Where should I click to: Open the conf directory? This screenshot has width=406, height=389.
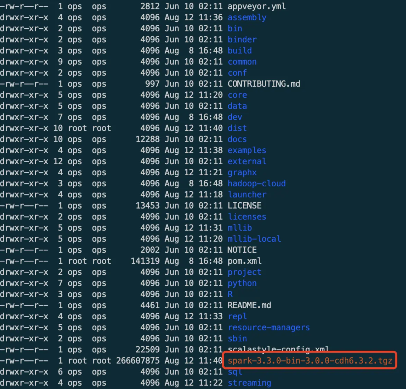(237, 72)
